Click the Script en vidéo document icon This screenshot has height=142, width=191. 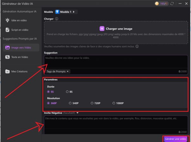pos(7,30)
